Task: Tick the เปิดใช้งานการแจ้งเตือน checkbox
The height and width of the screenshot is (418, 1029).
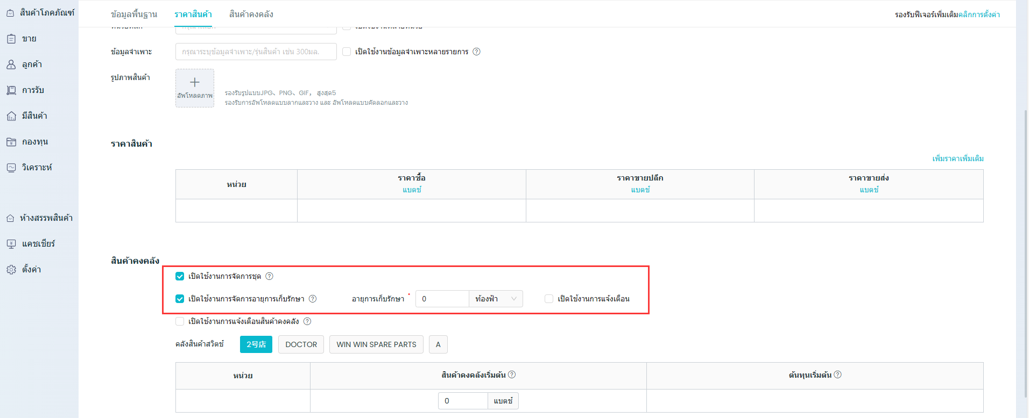Action: 549,299
